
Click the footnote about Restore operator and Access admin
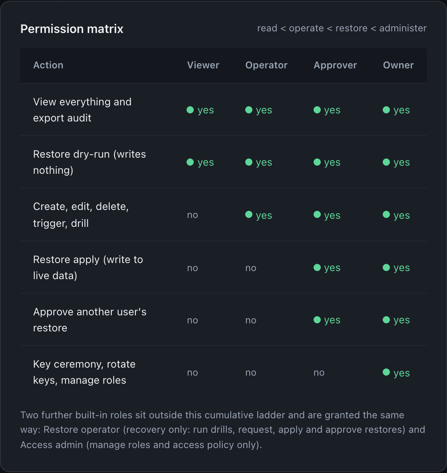[x=223, y=430]
